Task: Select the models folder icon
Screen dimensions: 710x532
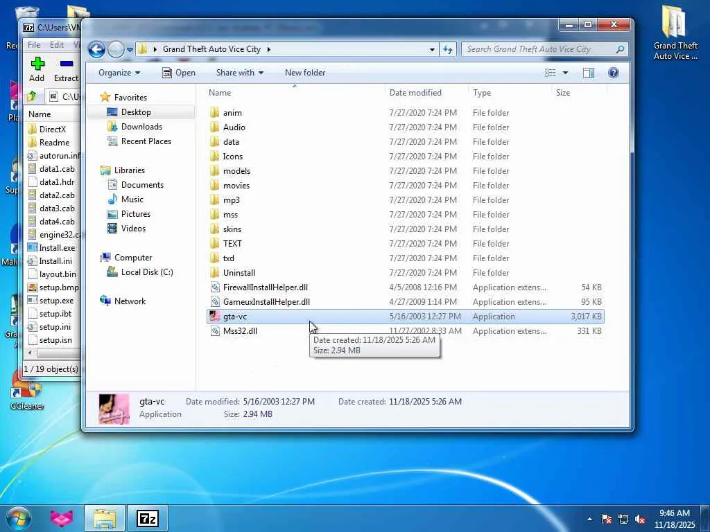Action: click(x=215, y=170)
